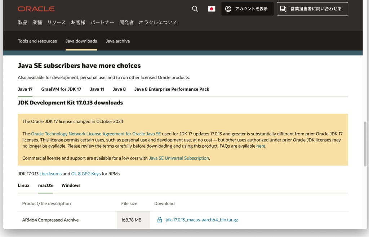369x237 pixels.
Task: Open the search magnifier icon
Action: [195, 9]
